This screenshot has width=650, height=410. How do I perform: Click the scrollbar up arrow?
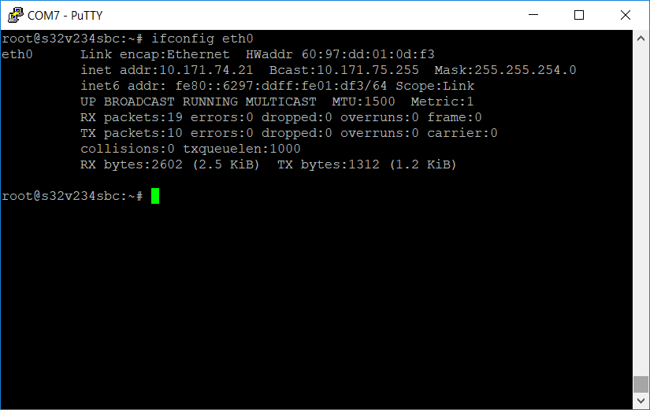click(641, 39)
